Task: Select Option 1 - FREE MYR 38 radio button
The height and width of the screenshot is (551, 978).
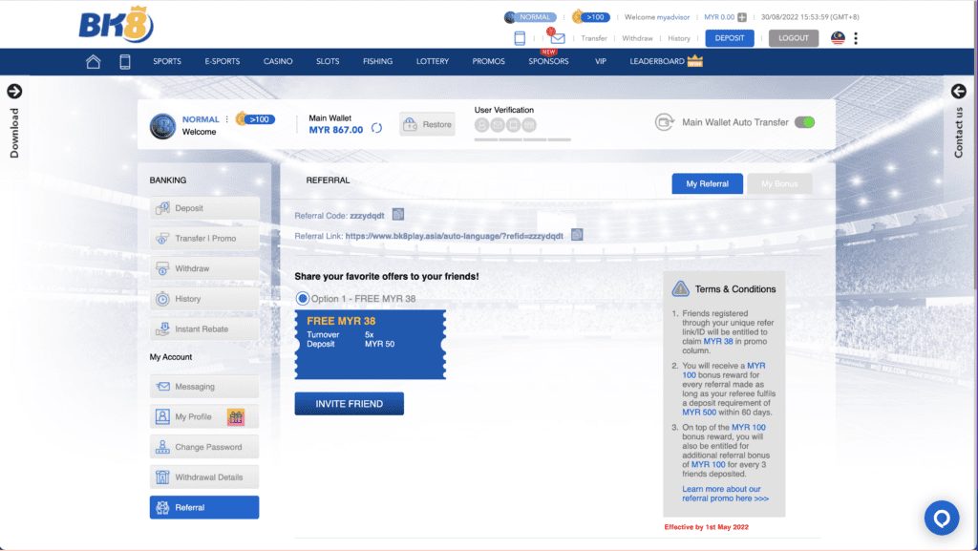Action: click(303, 299)
